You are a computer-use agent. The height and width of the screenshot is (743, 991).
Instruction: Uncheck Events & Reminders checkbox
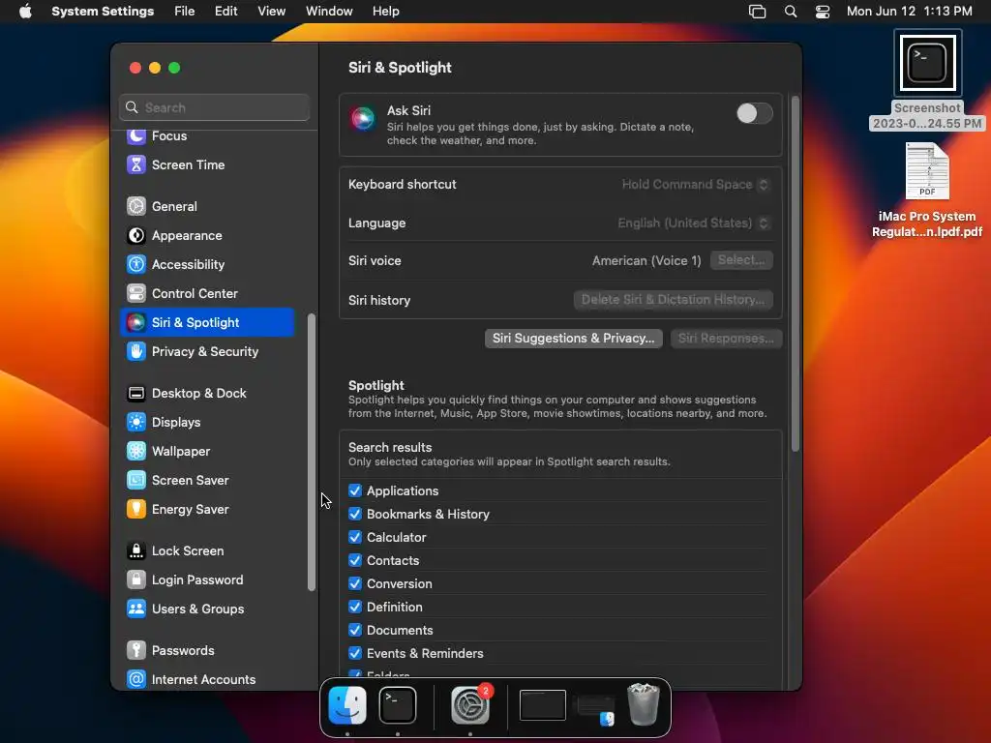[355, 654]
